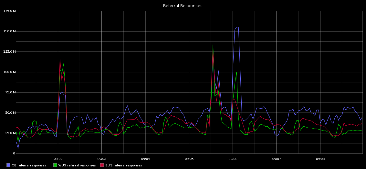Select the 09/05 date on the x-axis
This screenshot has height=169, width=366.
pos(189,159)
